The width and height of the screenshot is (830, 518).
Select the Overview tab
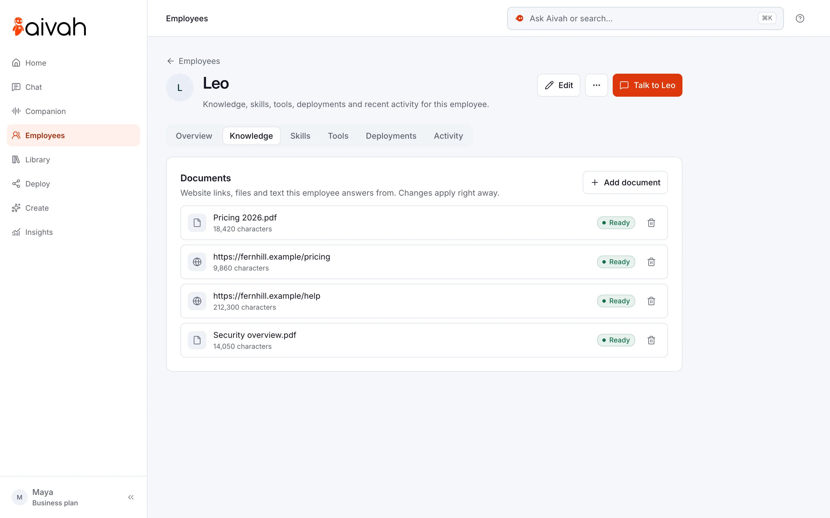[x=194, y=136]
